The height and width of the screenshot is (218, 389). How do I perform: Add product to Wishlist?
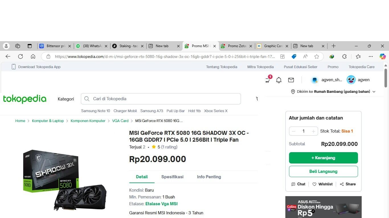coord(322,184)
